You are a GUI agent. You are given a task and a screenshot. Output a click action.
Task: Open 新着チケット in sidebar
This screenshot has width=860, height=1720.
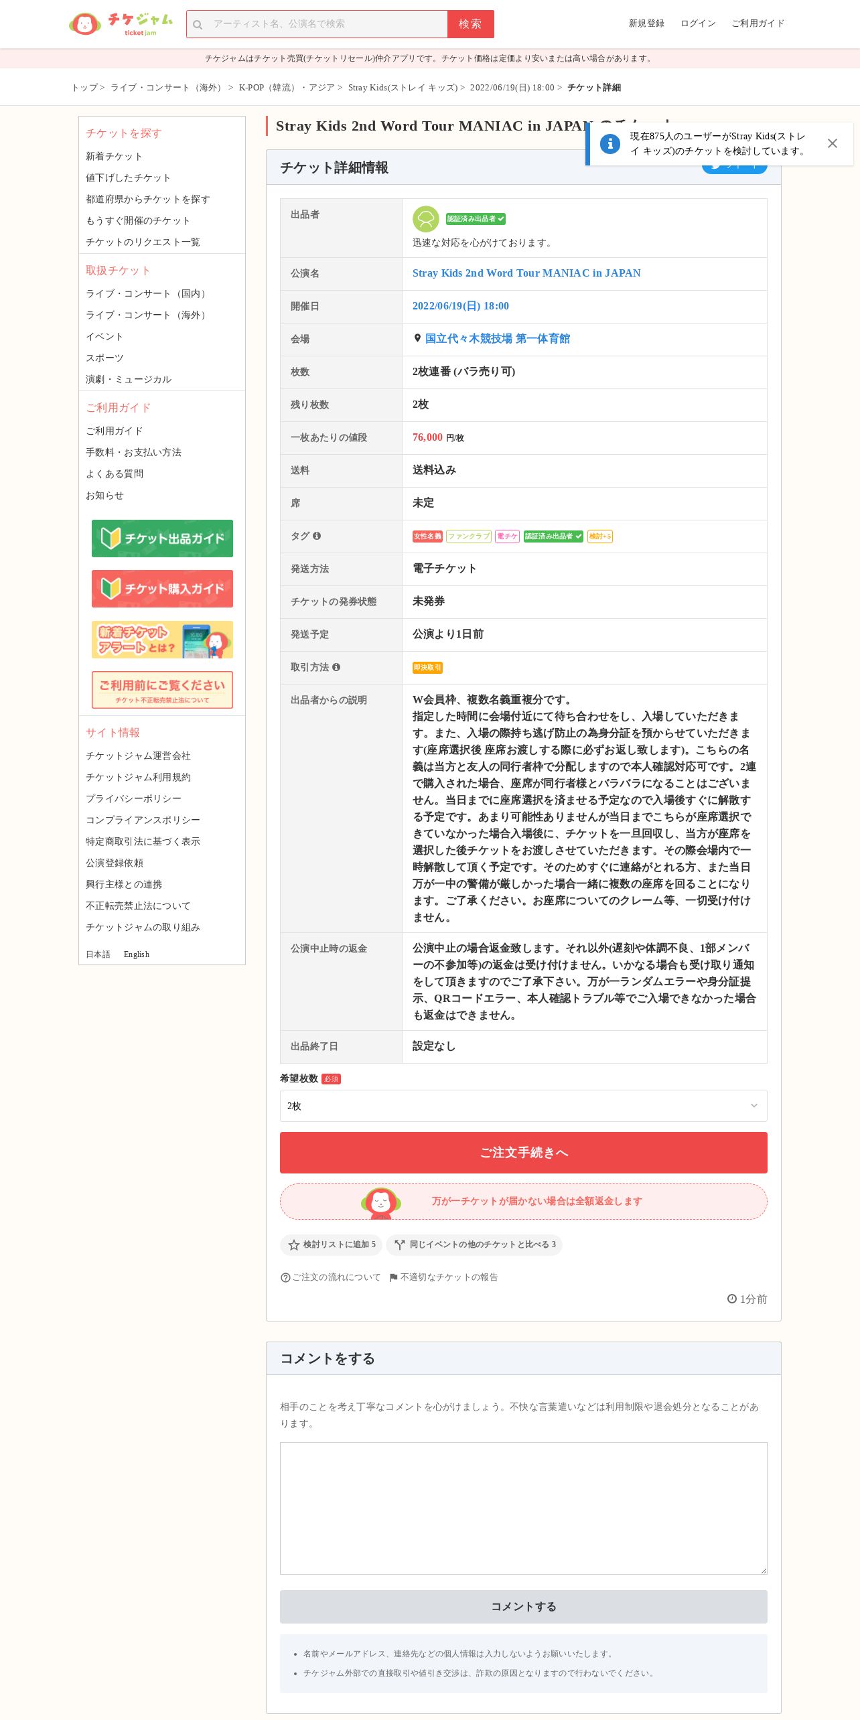(114, 156)
